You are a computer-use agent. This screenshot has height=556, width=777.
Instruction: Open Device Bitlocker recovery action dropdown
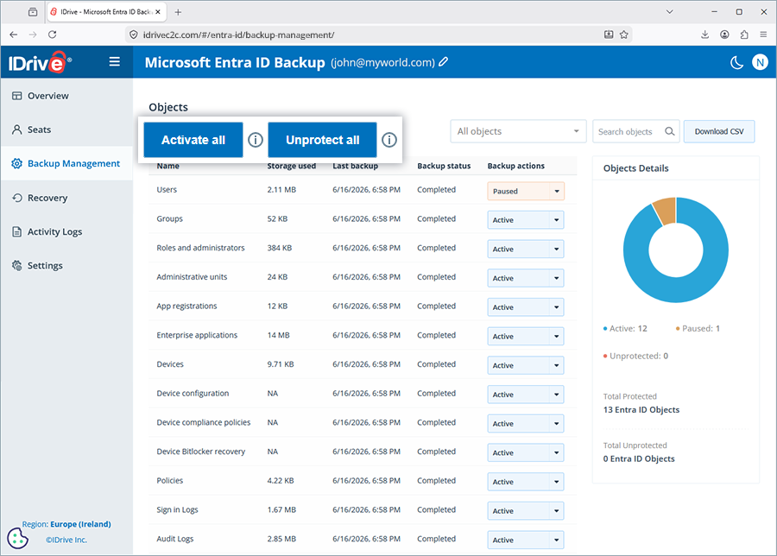[x=526, y=452]
